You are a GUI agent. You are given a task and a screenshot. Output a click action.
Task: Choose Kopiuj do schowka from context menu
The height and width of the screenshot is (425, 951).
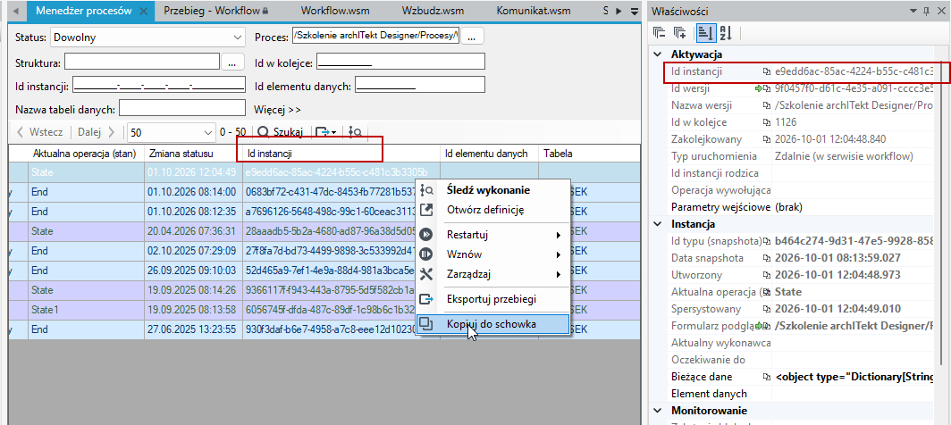[x=492, y=324]
